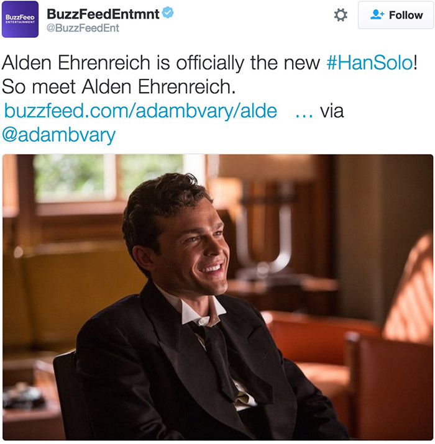The height and width of the screenshot is (444, 435).
Task: Open the gear settings menu on the tweet
Action: (341, 15)
